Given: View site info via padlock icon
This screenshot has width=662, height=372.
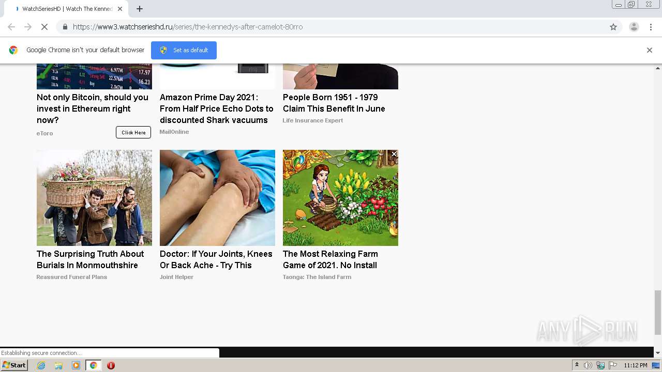Looking at the screenshot, I should click(65, 27).
